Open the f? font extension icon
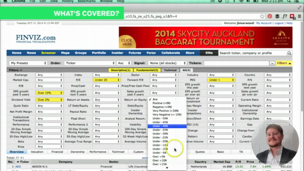The width and height of the screenshot is (304, 171). [x=285, y=16]
